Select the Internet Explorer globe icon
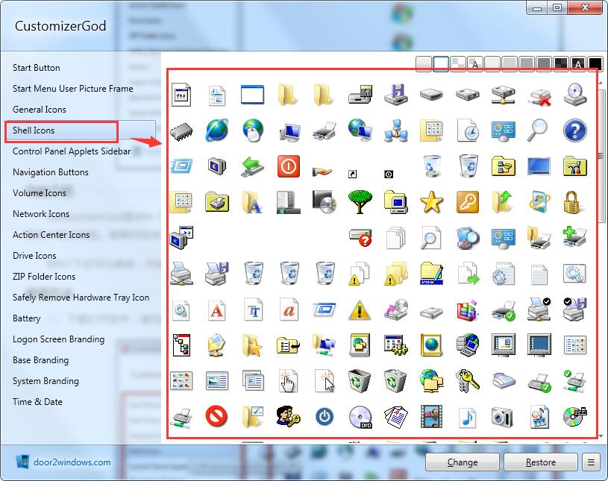608x481 pixels. pyautogui.click(x=217, y=131)
